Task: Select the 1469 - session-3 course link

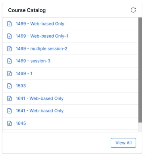Action: point(33,61)
